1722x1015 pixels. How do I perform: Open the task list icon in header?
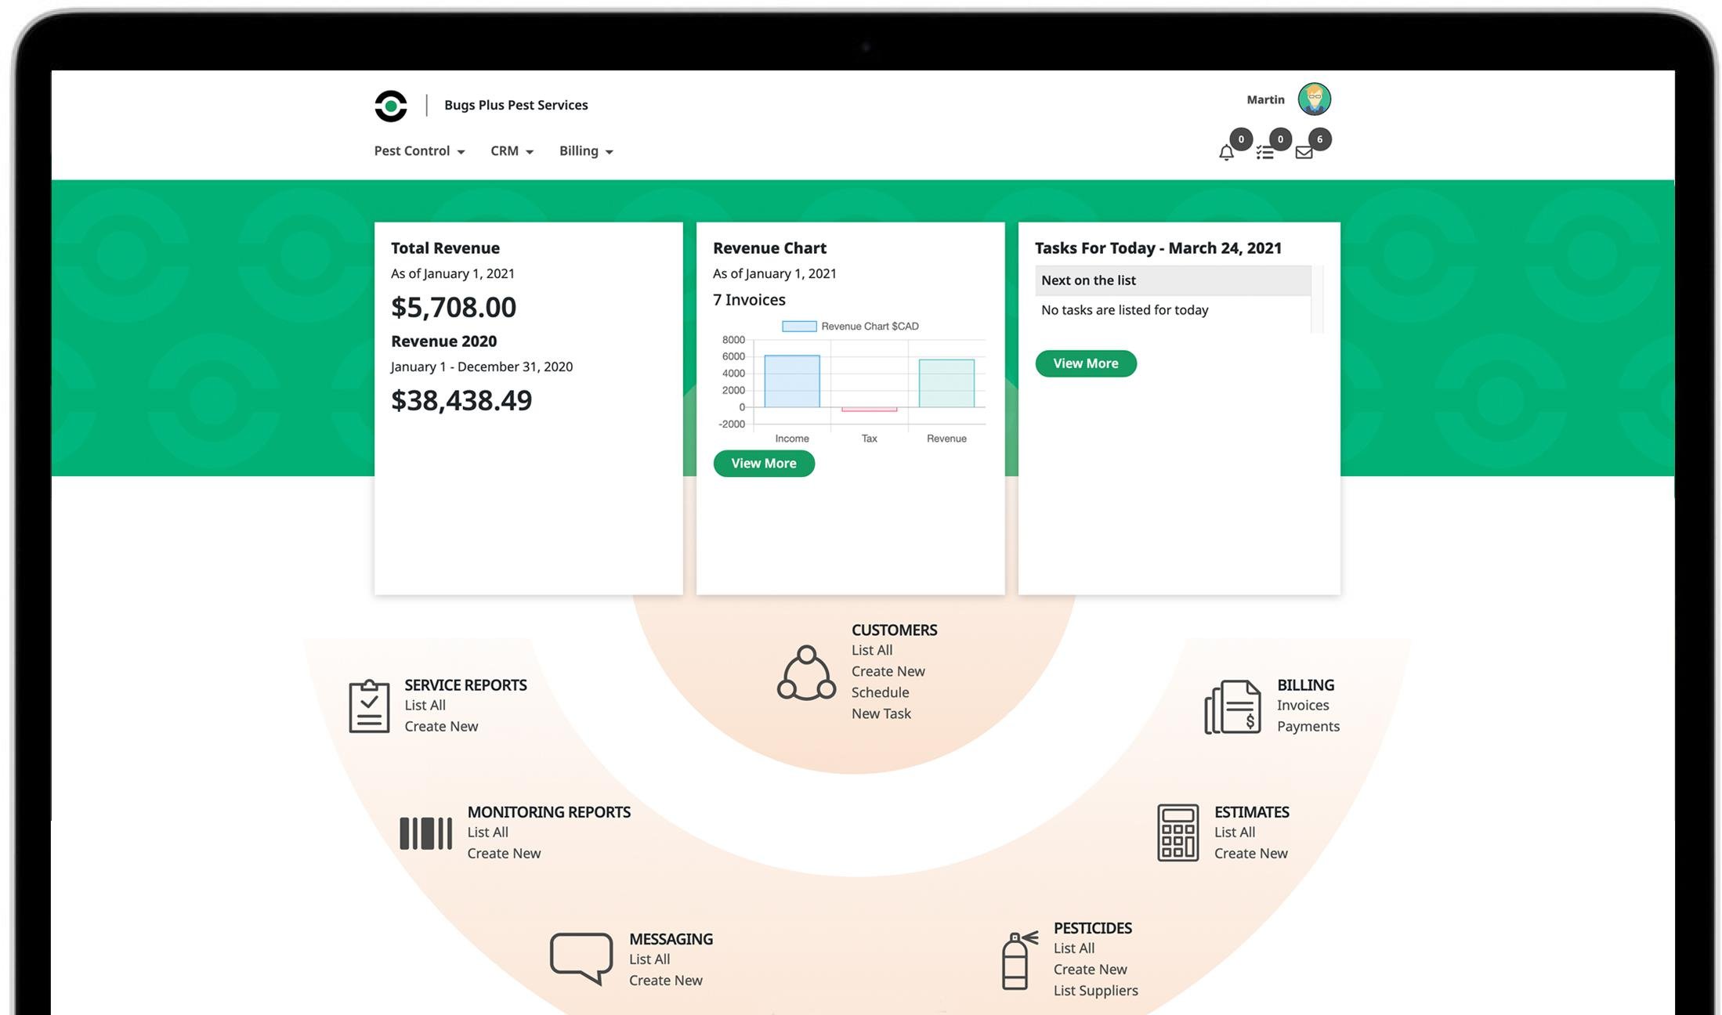(x=1264, y=152)
